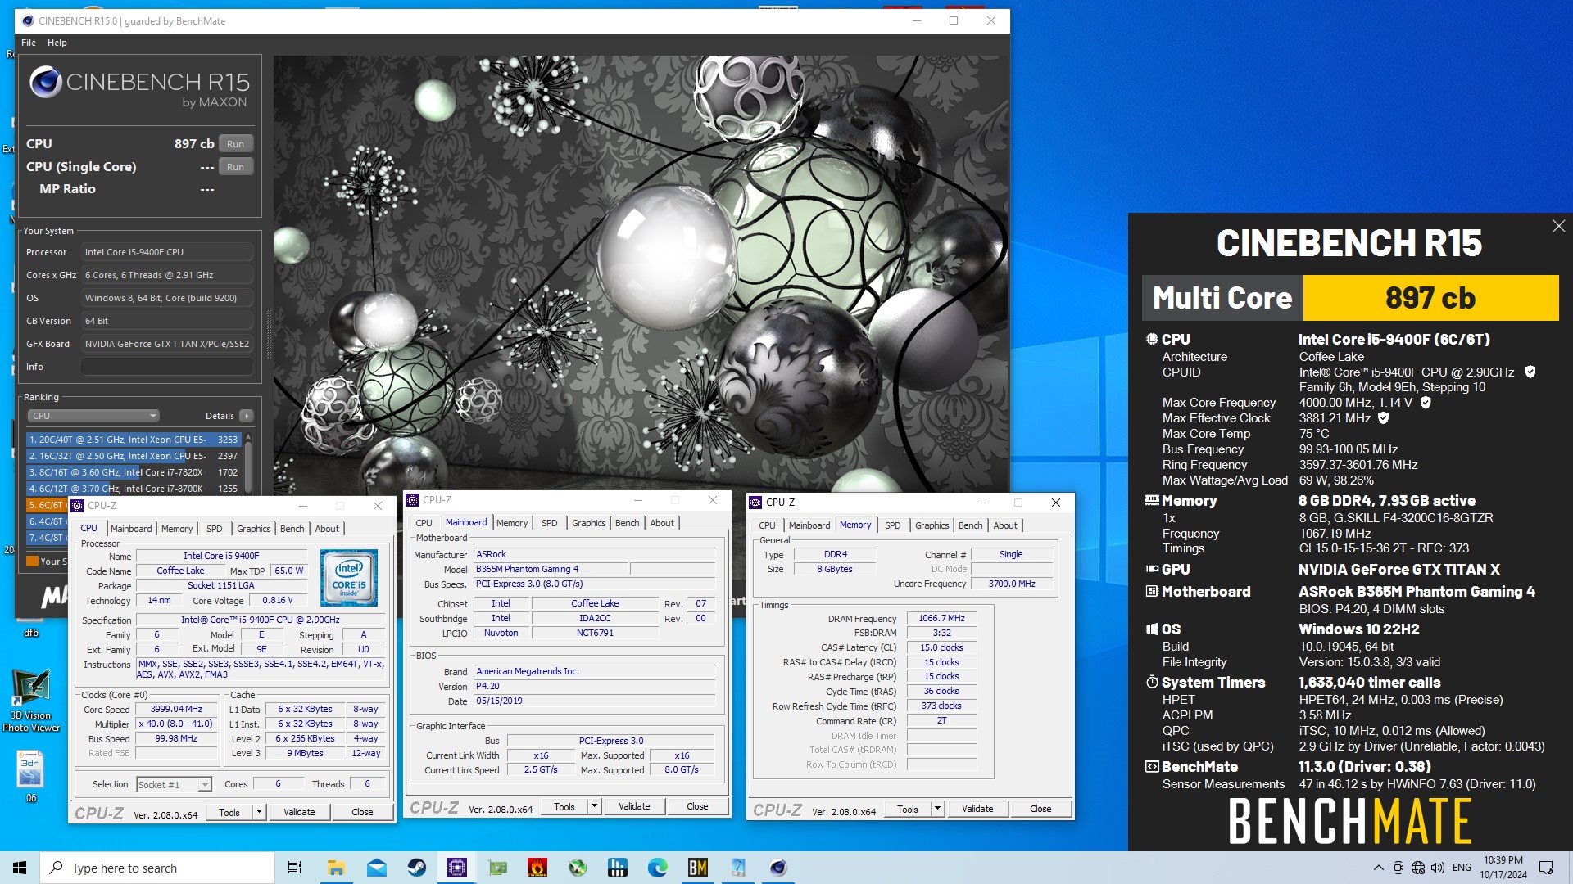Open the volume control in the system tray
Screen dimensions: 1573x884
tap(1438, 868)
